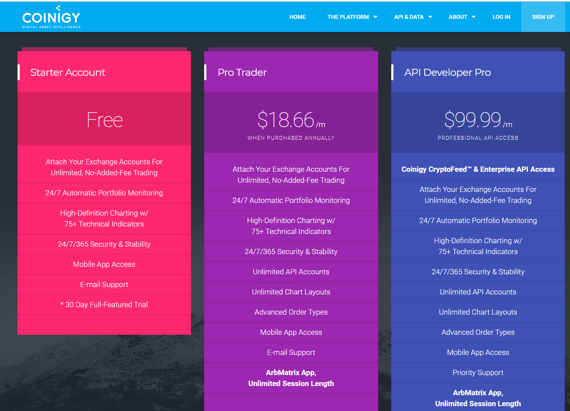Image resolution: width=570 pixels, height=411 pixels.
Task: Select the Starter Account heading
Action: pyautogui.click(x=68, y=72)
